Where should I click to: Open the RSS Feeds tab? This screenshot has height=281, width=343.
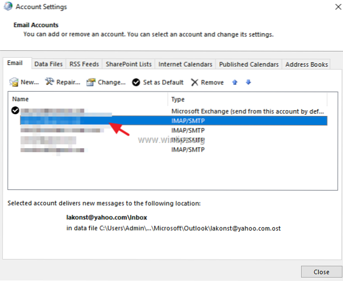[83, 64]
